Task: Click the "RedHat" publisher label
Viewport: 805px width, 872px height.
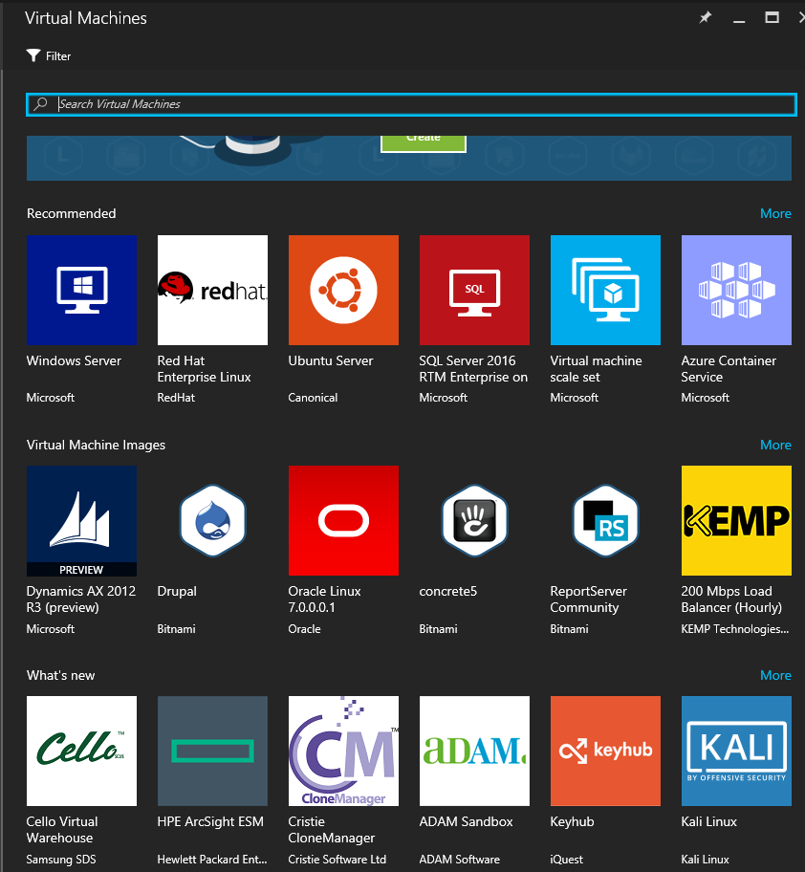Action: click(176, 398)
